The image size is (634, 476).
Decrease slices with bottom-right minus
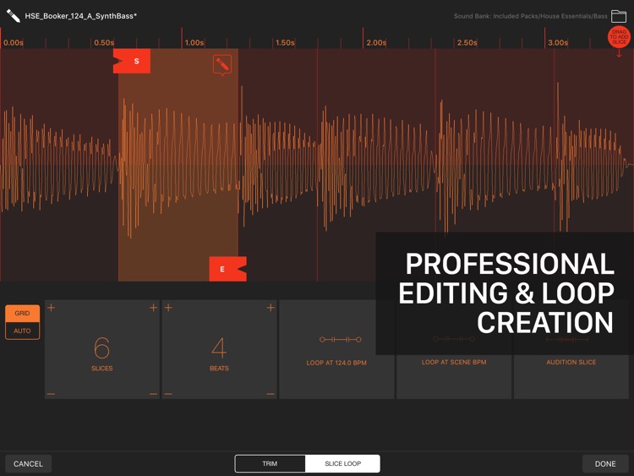tap(153, 394)
